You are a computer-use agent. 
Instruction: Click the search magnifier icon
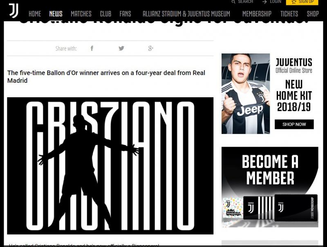click(x=233, y=2)
